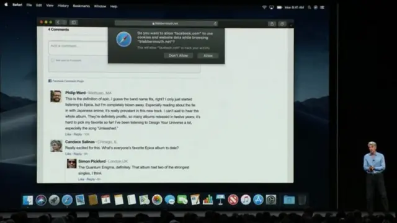The image size is (397, 223).
Task: Click Reply under Simon Pickford's comment
Action: coord(91,179)
